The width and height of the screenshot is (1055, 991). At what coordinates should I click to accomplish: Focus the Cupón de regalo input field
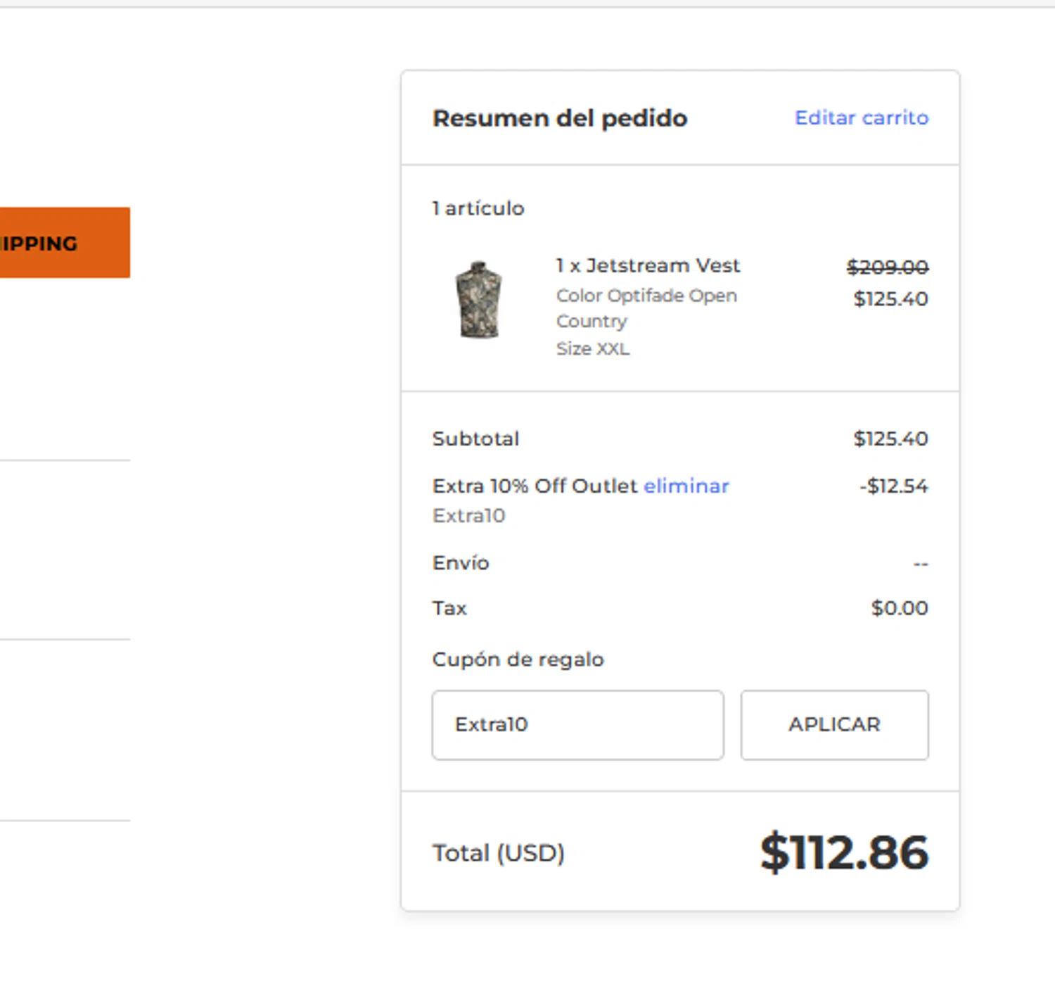[577, 724]
